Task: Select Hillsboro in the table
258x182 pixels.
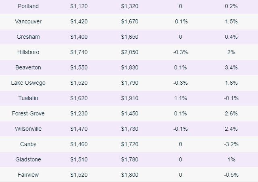Action: tap(28, 52)
